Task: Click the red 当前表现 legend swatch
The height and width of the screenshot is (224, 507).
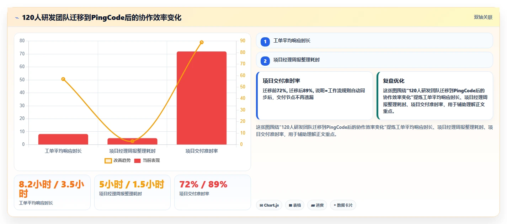Action: point(138,160)
